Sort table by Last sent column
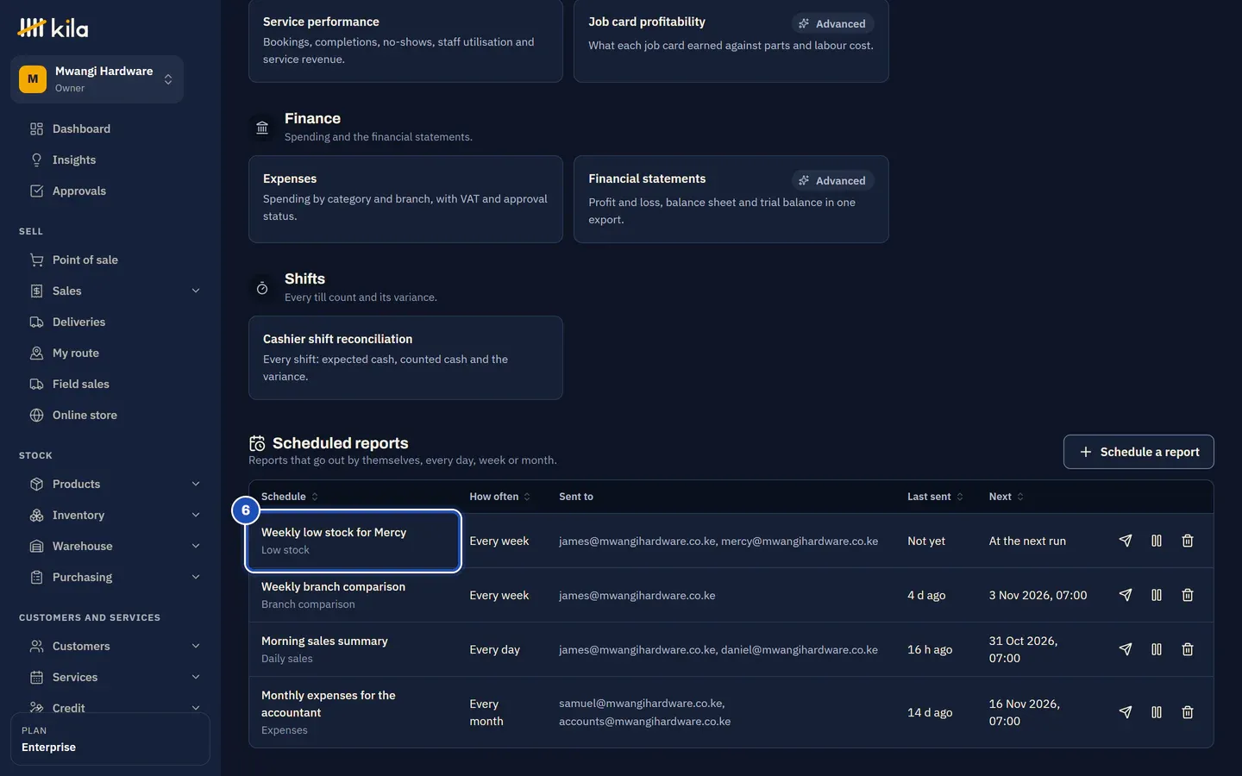The width and height of the screenshot is (1242, 776). pyautogui.click(x=935, y=497)
